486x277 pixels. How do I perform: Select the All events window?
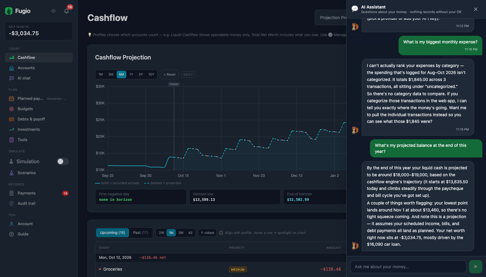tap(190, 233)
